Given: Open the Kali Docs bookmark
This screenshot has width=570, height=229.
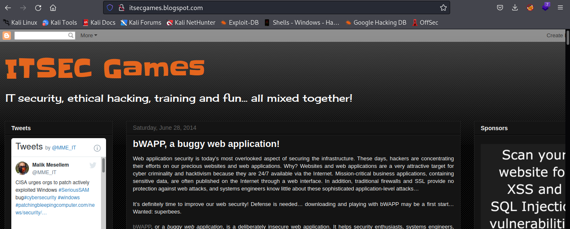Looking at the screenshot, I should (x=99, y=23).
